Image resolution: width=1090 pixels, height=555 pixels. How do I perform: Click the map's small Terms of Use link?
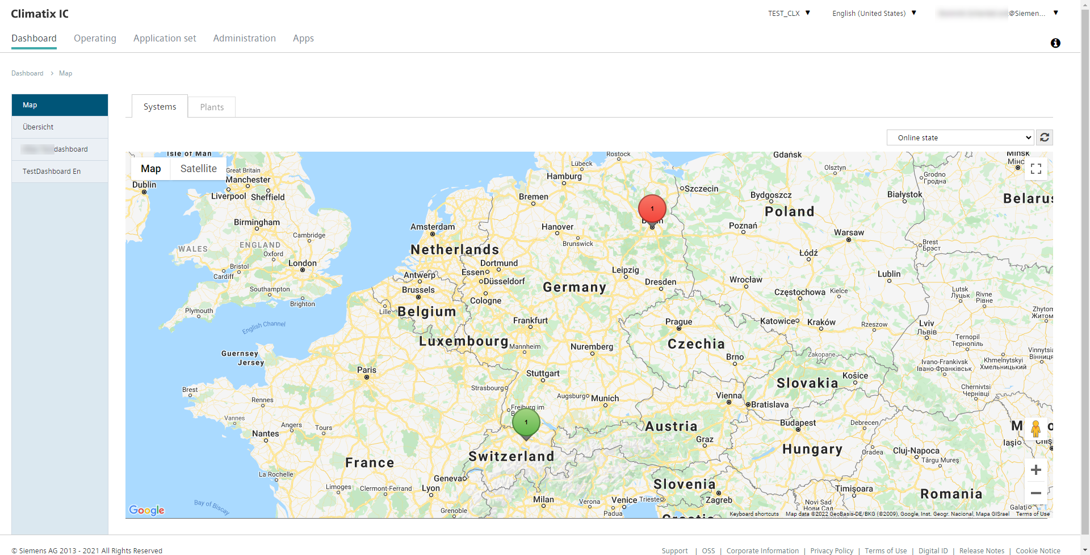tap(1033, 514)
